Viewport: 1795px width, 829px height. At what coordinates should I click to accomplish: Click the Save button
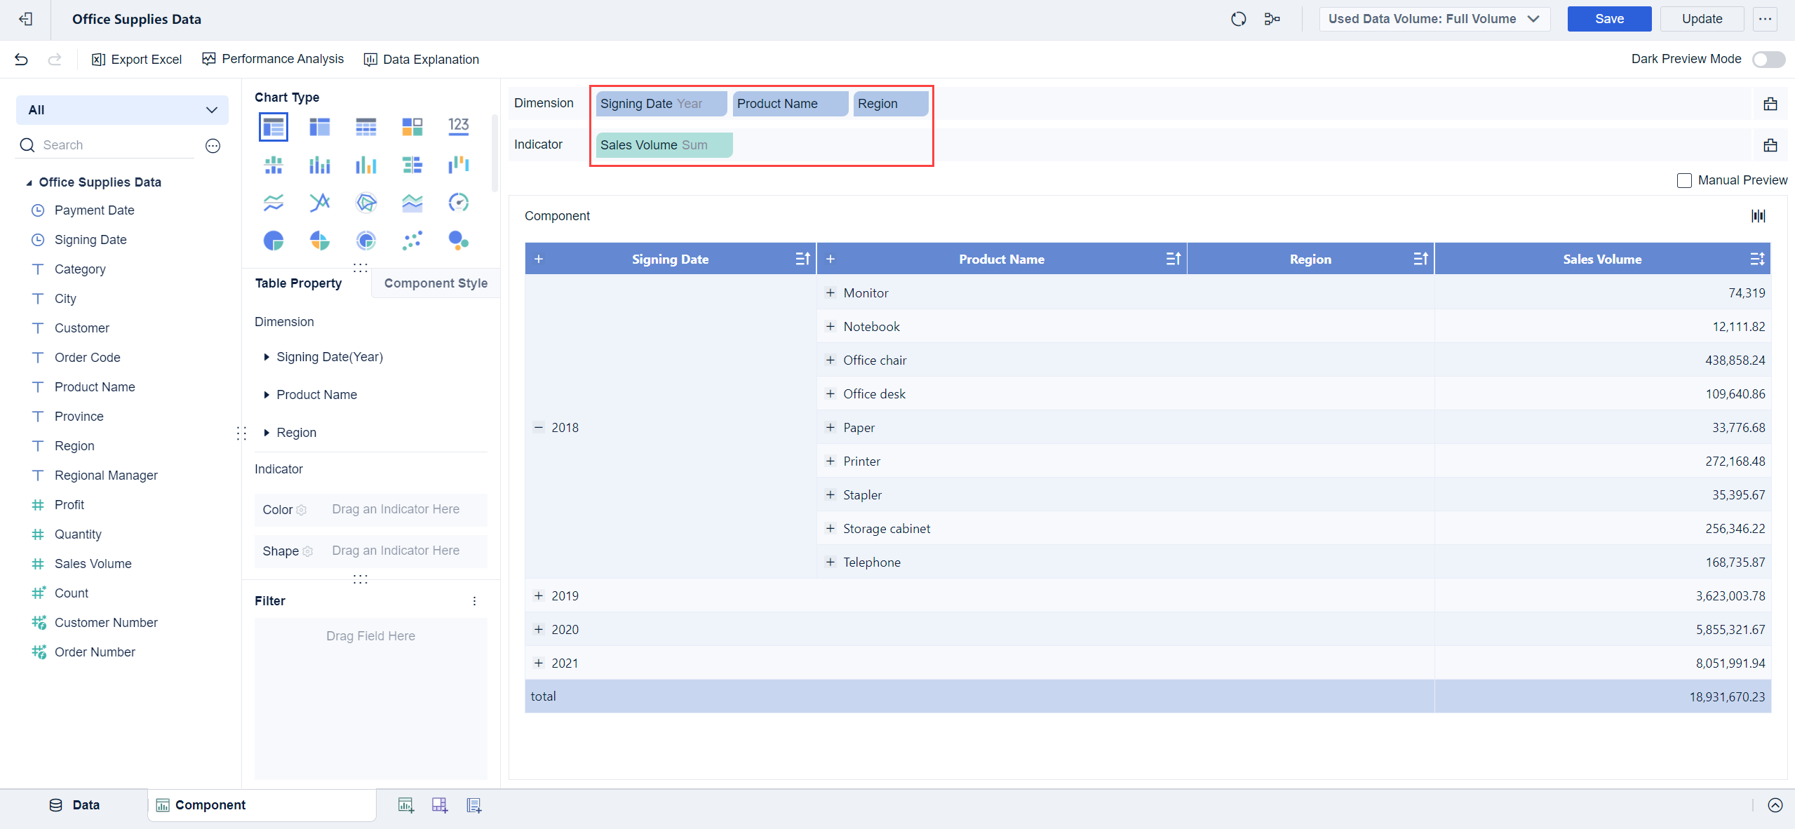coord(1609,19)
